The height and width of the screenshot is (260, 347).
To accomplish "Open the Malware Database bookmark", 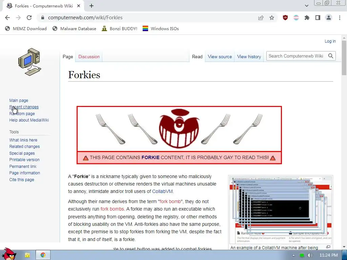I will [x=74, y=29].
